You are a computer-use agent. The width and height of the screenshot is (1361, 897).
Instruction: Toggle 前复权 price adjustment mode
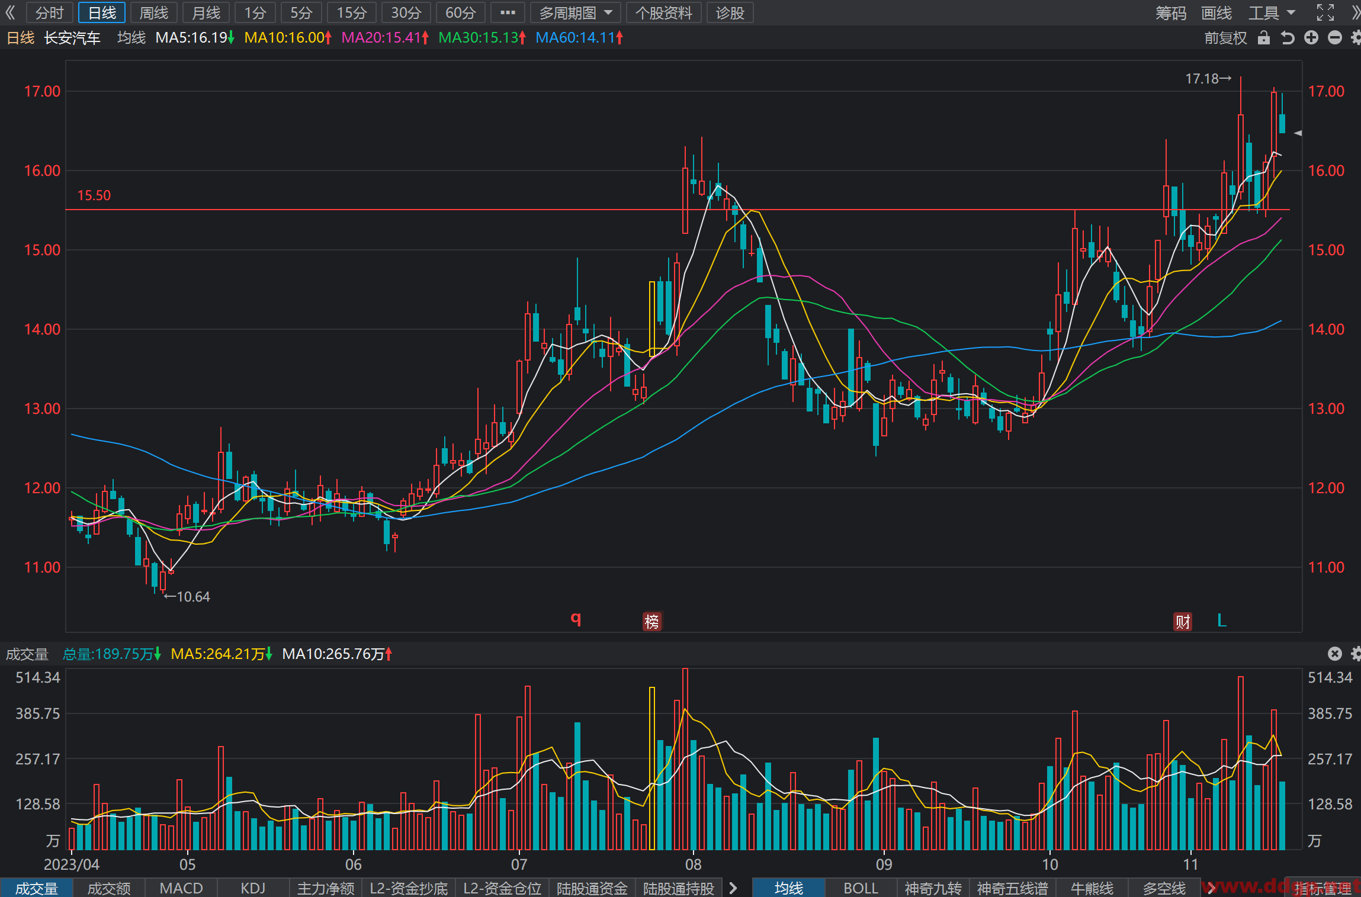pyautogui.click(x=1225, y=38)
